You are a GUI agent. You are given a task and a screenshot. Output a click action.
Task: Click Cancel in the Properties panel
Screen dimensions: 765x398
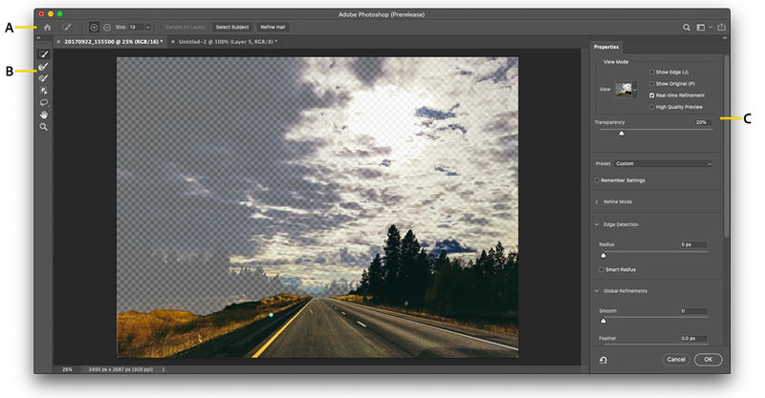pos(676,360)
